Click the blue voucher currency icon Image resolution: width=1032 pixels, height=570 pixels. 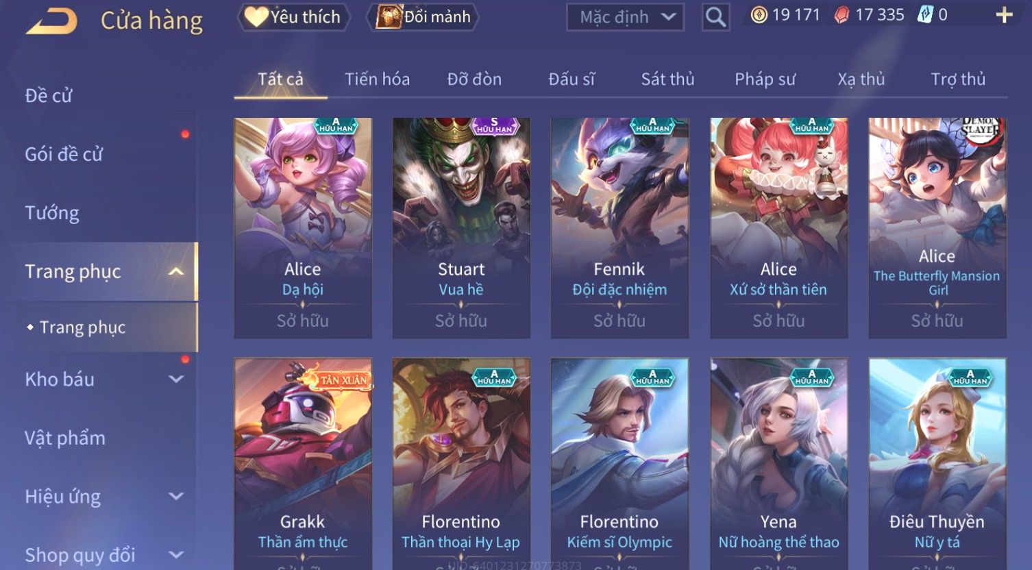[x=925, y=15]
